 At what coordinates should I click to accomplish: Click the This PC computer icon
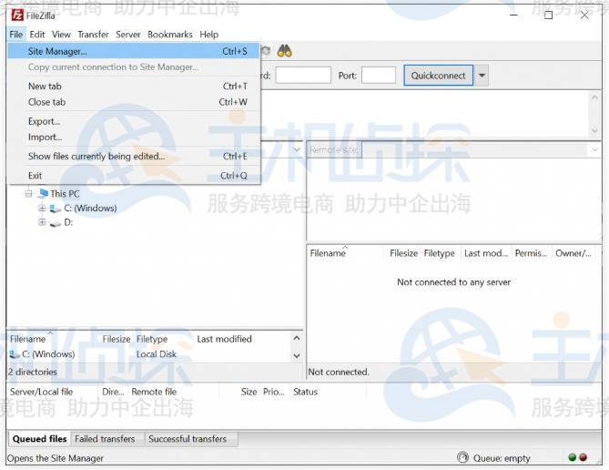[44, 193]
